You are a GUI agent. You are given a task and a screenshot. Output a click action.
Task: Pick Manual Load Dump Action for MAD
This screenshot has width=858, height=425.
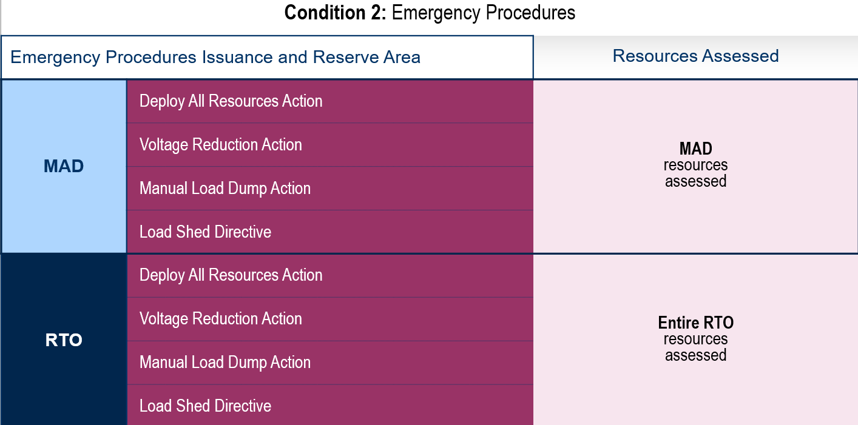225,189
